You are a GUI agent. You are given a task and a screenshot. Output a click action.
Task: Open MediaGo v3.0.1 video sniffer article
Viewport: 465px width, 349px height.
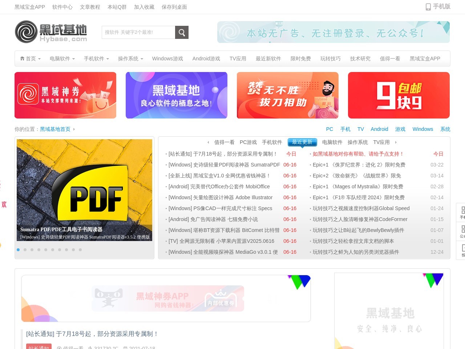click(223, 252)
